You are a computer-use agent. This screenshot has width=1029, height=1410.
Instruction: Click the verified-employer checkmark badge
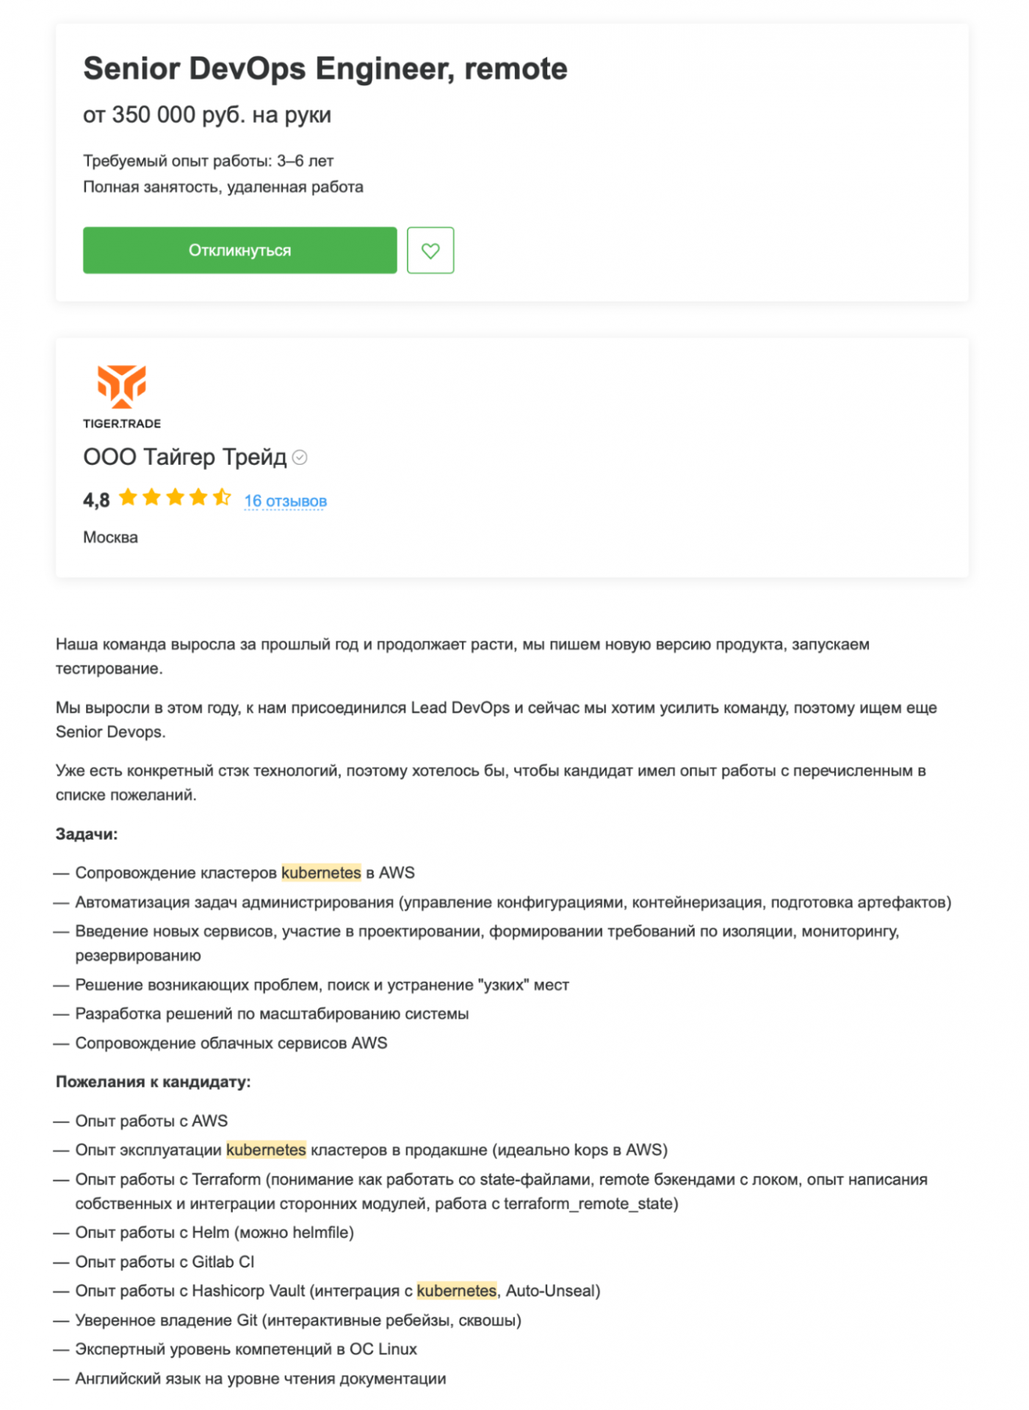coord(298,457)
